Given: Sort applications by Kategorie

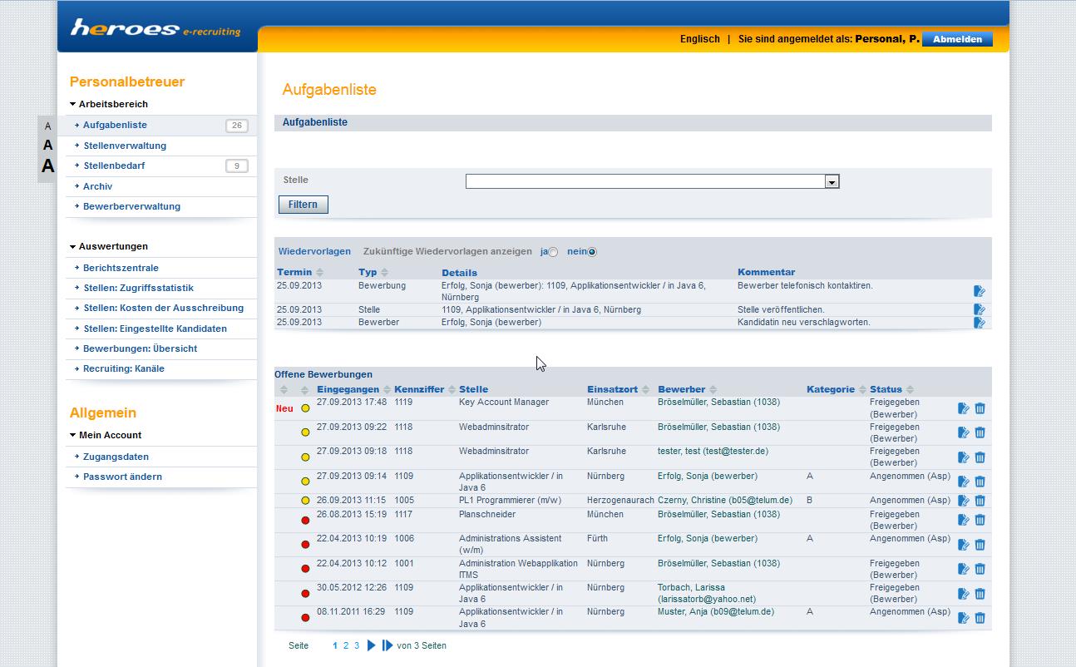Looking at the screenshot, I should (x=862, y=389).
